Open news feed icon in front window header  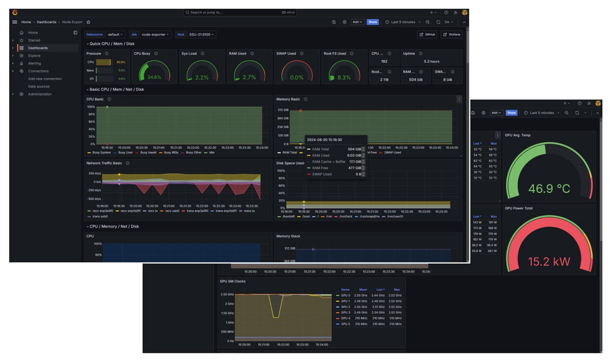pos(455,12)
